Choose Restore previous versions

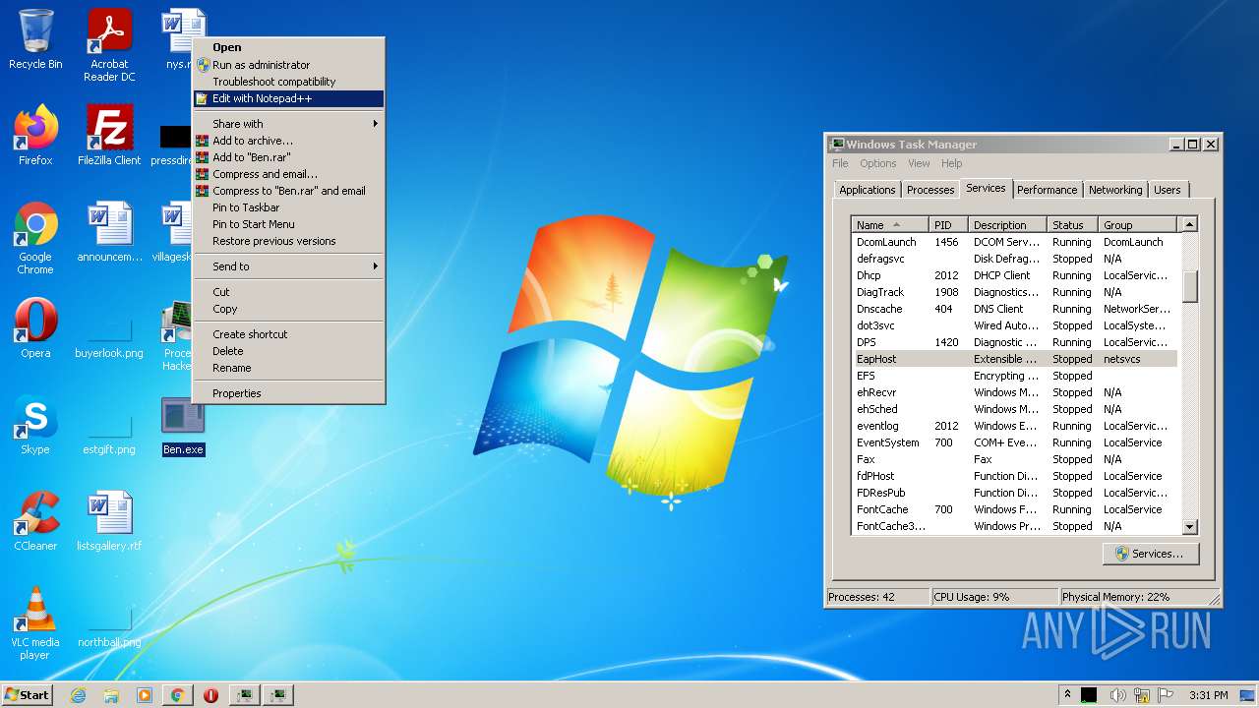click(x=288, y=241)
